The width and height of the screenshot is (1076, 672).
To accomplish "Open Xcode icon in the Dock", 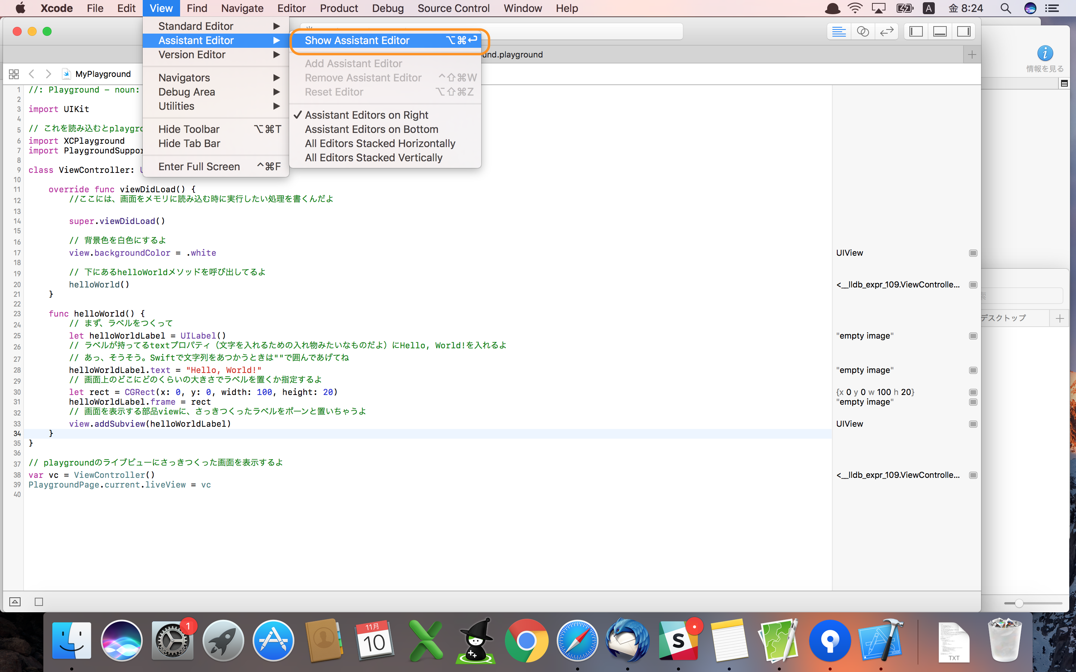I will (x=880, y=640).
